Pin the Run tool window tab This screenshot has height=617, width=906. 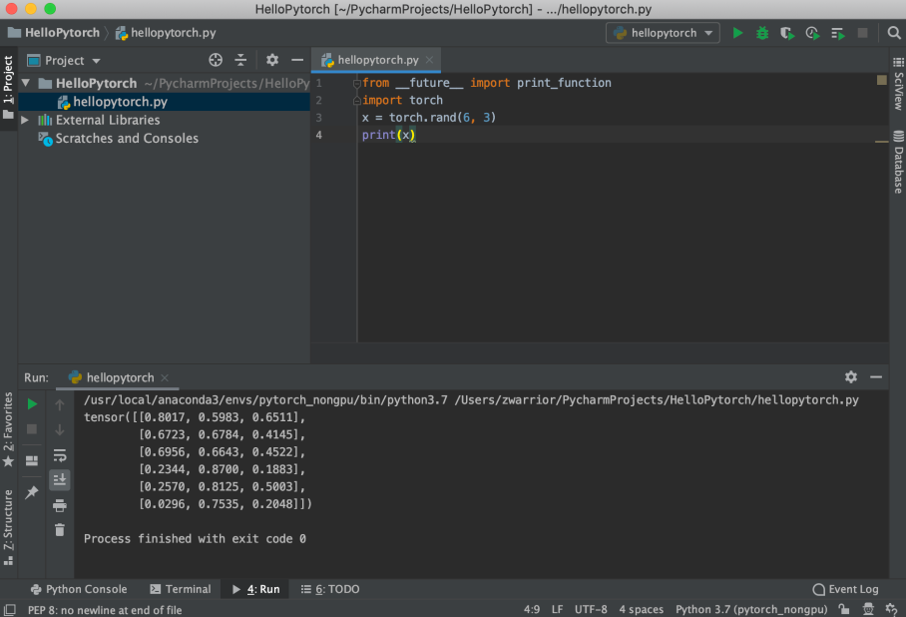pyautogui.click(x=31, y=492)
